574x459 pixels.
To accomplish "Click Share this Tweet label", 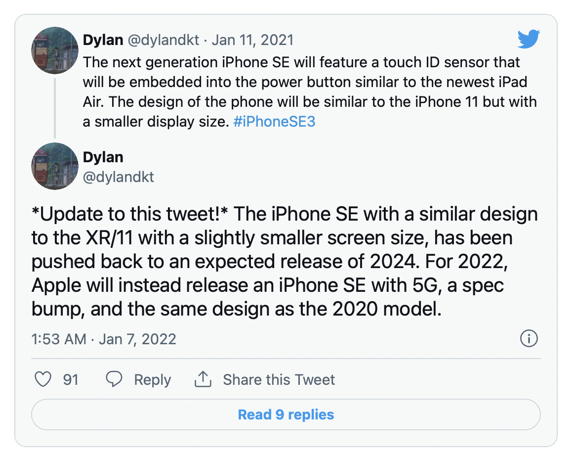I will coord(279,380).
